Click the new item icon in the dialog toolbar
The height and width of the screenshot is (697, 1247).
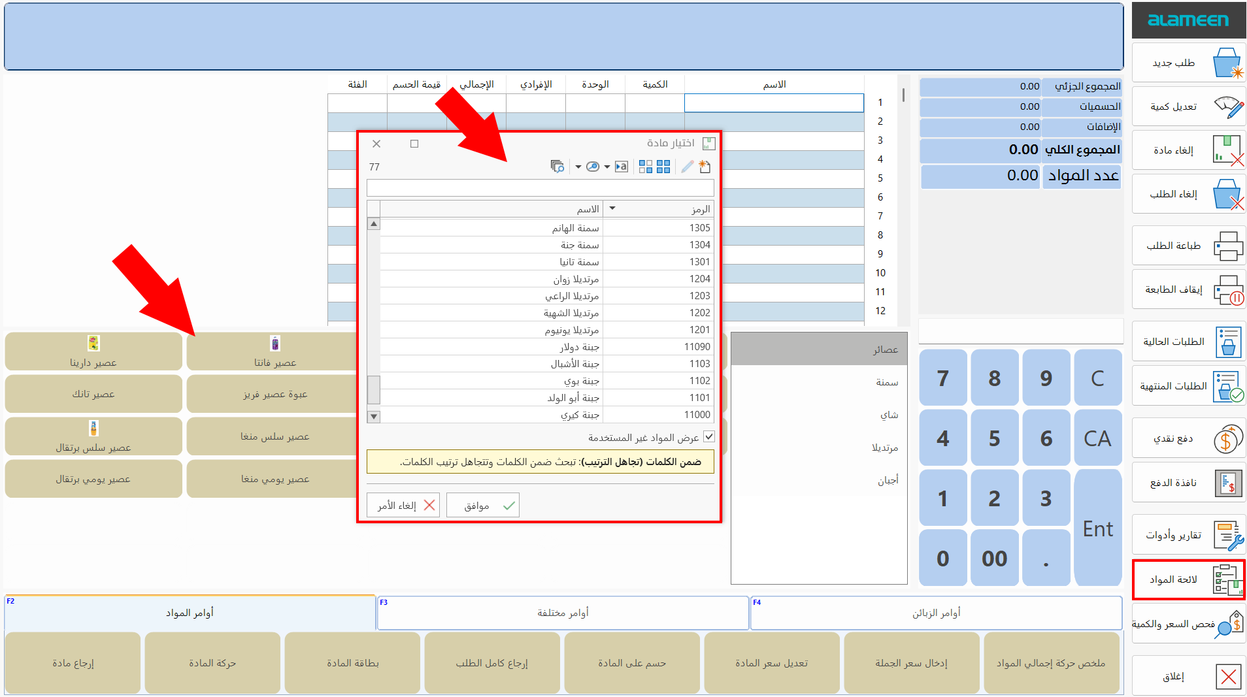point(705,167)
